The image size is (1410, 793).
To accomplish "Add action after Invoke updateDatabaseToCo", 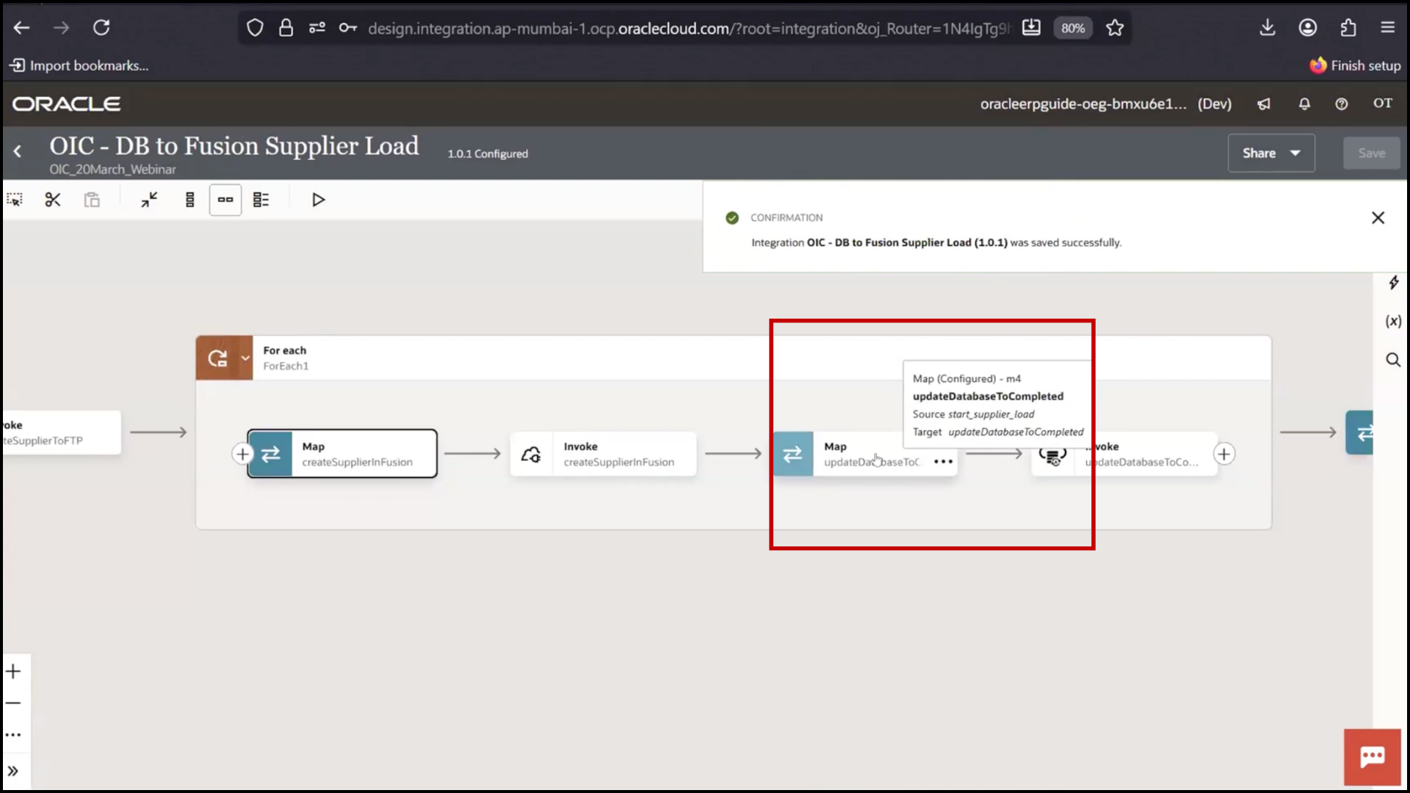I will coord(1224,455).
